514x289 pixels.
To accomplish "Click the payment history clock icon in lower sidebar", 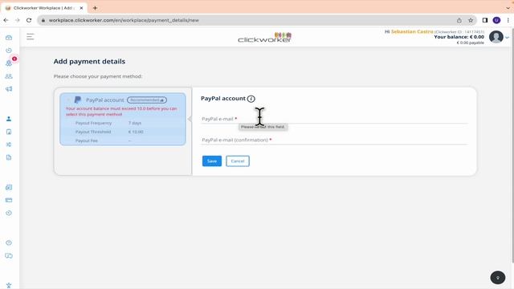I will pos(9,213).
